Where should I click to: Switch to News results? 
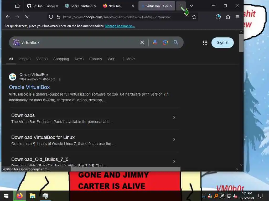[x=79, y=59]
